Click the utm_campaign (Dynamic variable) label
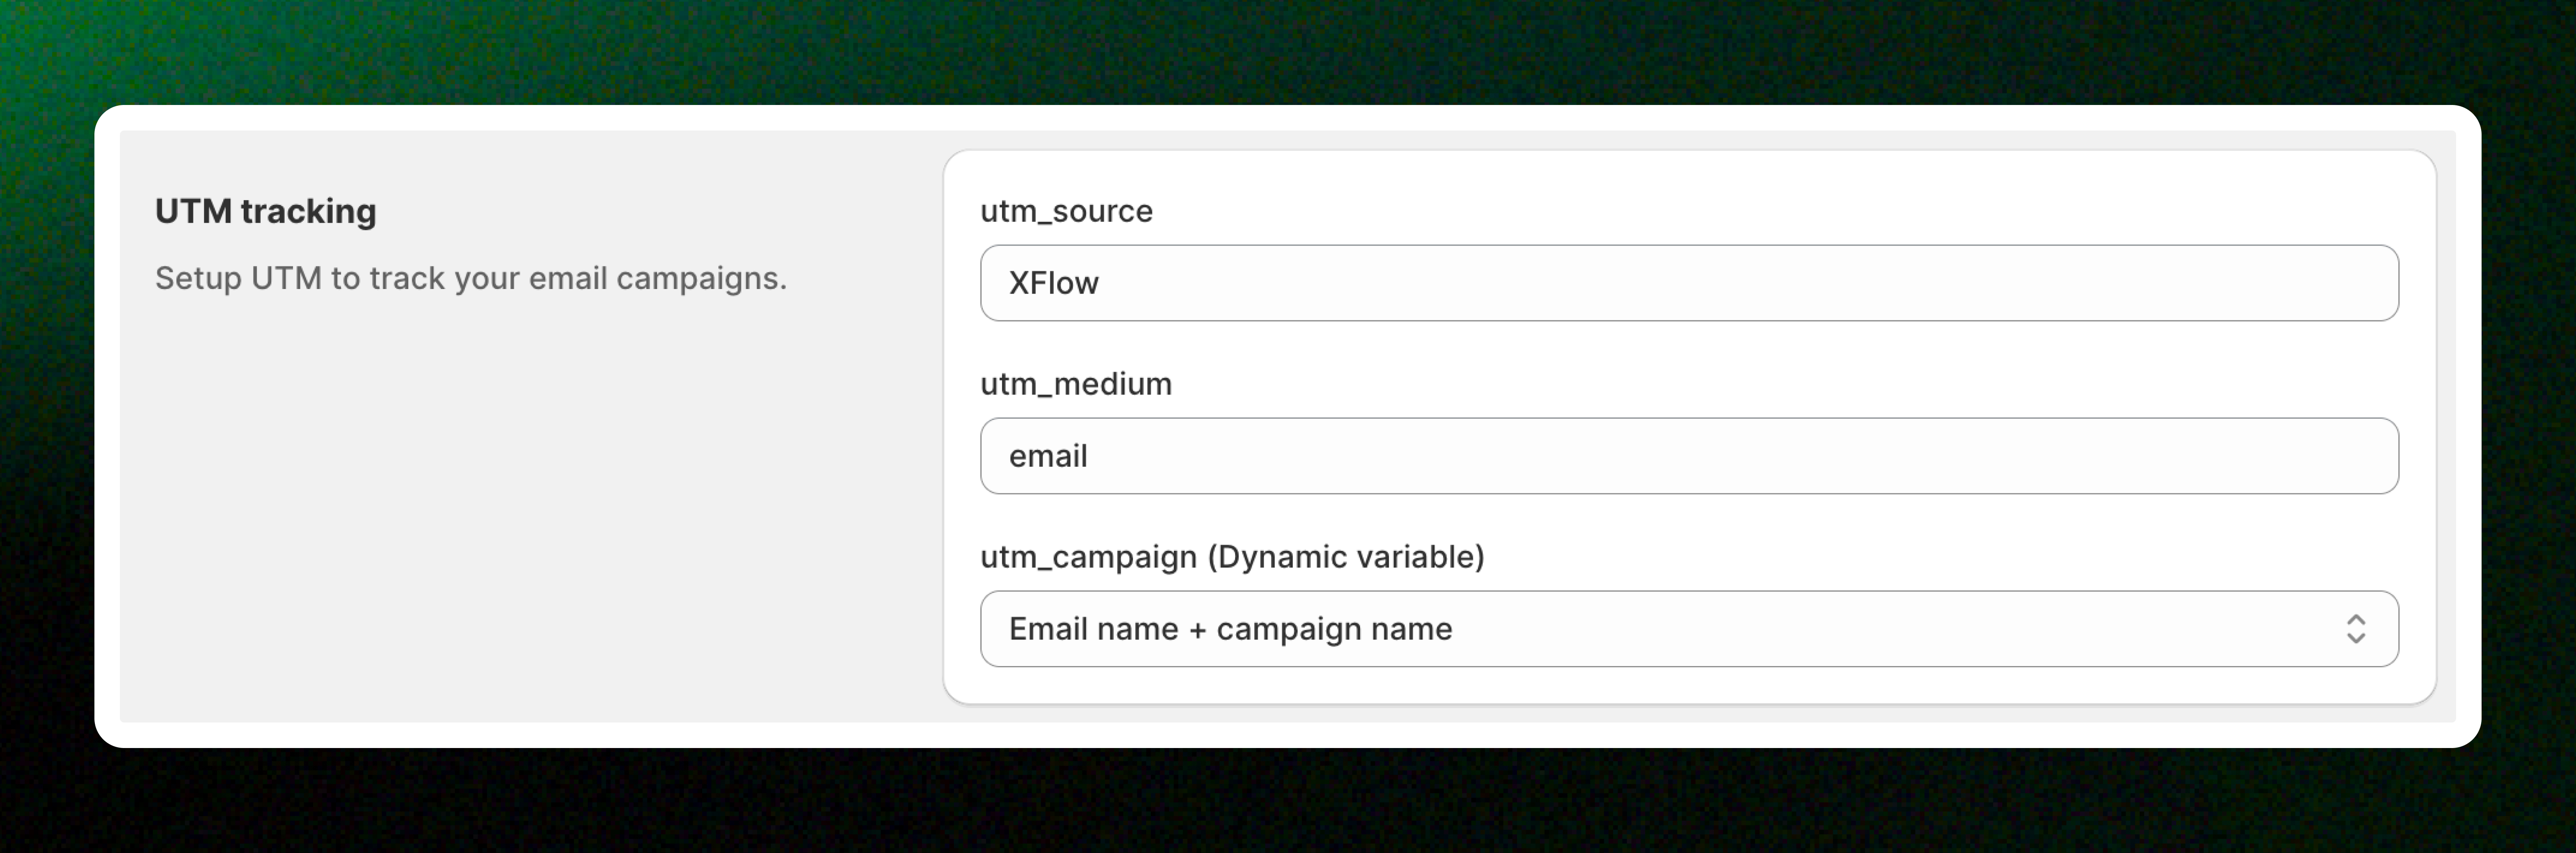Viewport: 2576px width, 853px height. tap(1232, 556)
